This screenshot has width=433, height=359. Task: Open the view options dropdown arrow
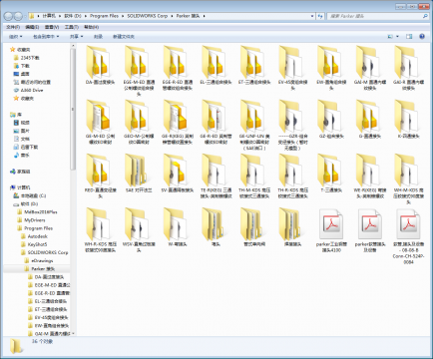(x=397, y=37)
